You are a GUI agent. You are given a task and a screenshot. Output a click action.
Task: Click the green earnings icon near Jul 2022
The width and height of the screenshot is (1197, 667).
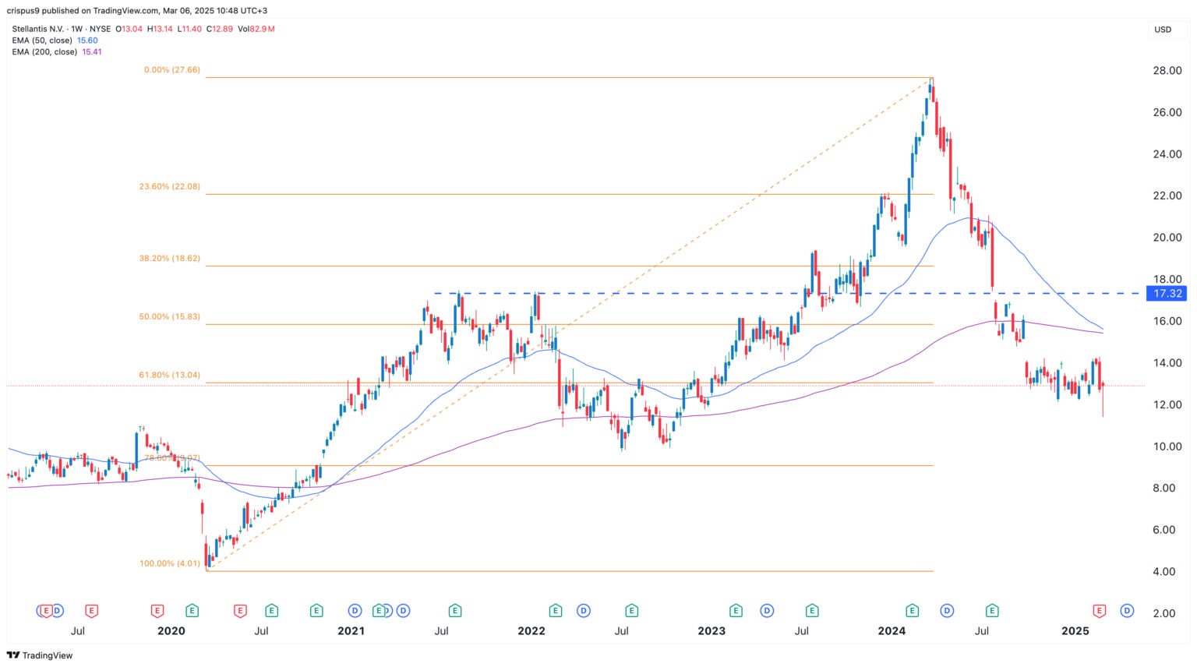click(x=632, y=611)
